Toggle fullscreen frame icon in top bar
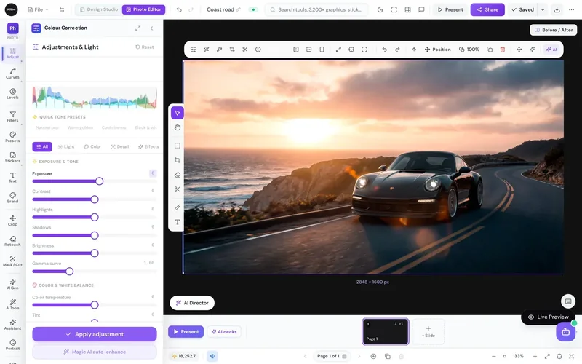 [394, 9]
